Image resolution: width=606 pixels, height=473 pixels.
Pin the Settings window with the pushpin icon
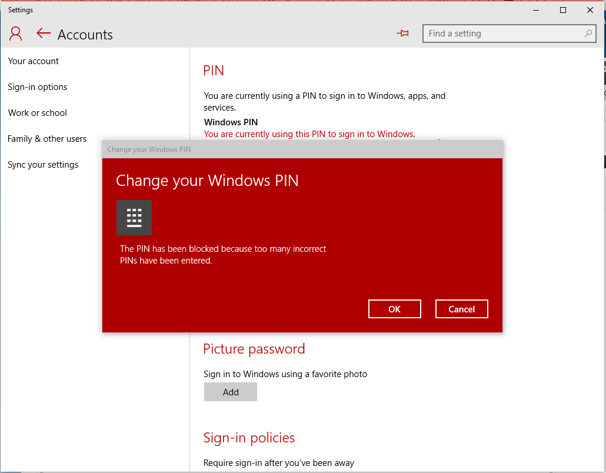[x=402, y=34]
